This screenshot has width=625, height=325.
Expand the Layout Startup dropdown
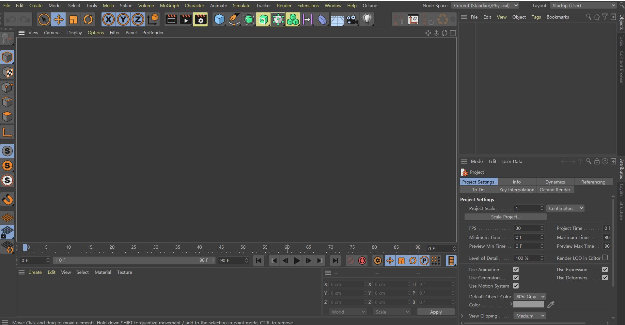(583, 6)
